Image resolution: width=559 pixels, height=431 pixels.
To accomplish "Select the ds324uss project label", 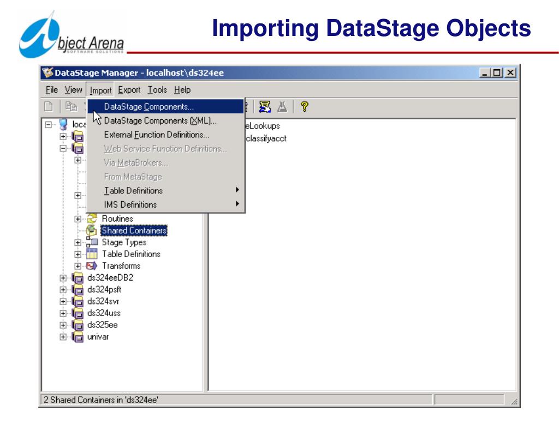I will 104,313.
